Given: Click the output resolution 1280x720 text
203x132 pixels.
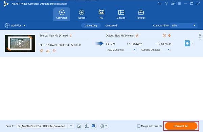Looking at the screenshot, I should click(x=137, y=44).
